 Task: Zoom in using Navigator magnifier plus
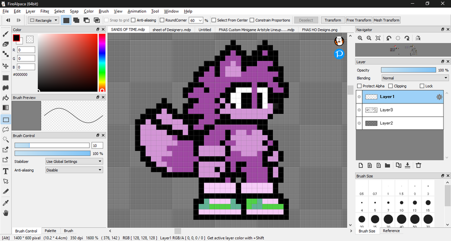(x=360, y=38)
